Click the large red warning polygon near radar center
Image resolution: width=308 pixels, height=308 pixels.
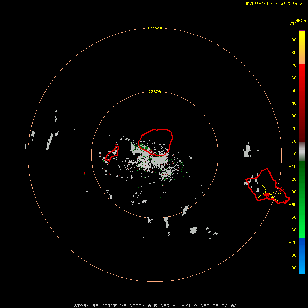pyautogui.click(x=155, y=142)
